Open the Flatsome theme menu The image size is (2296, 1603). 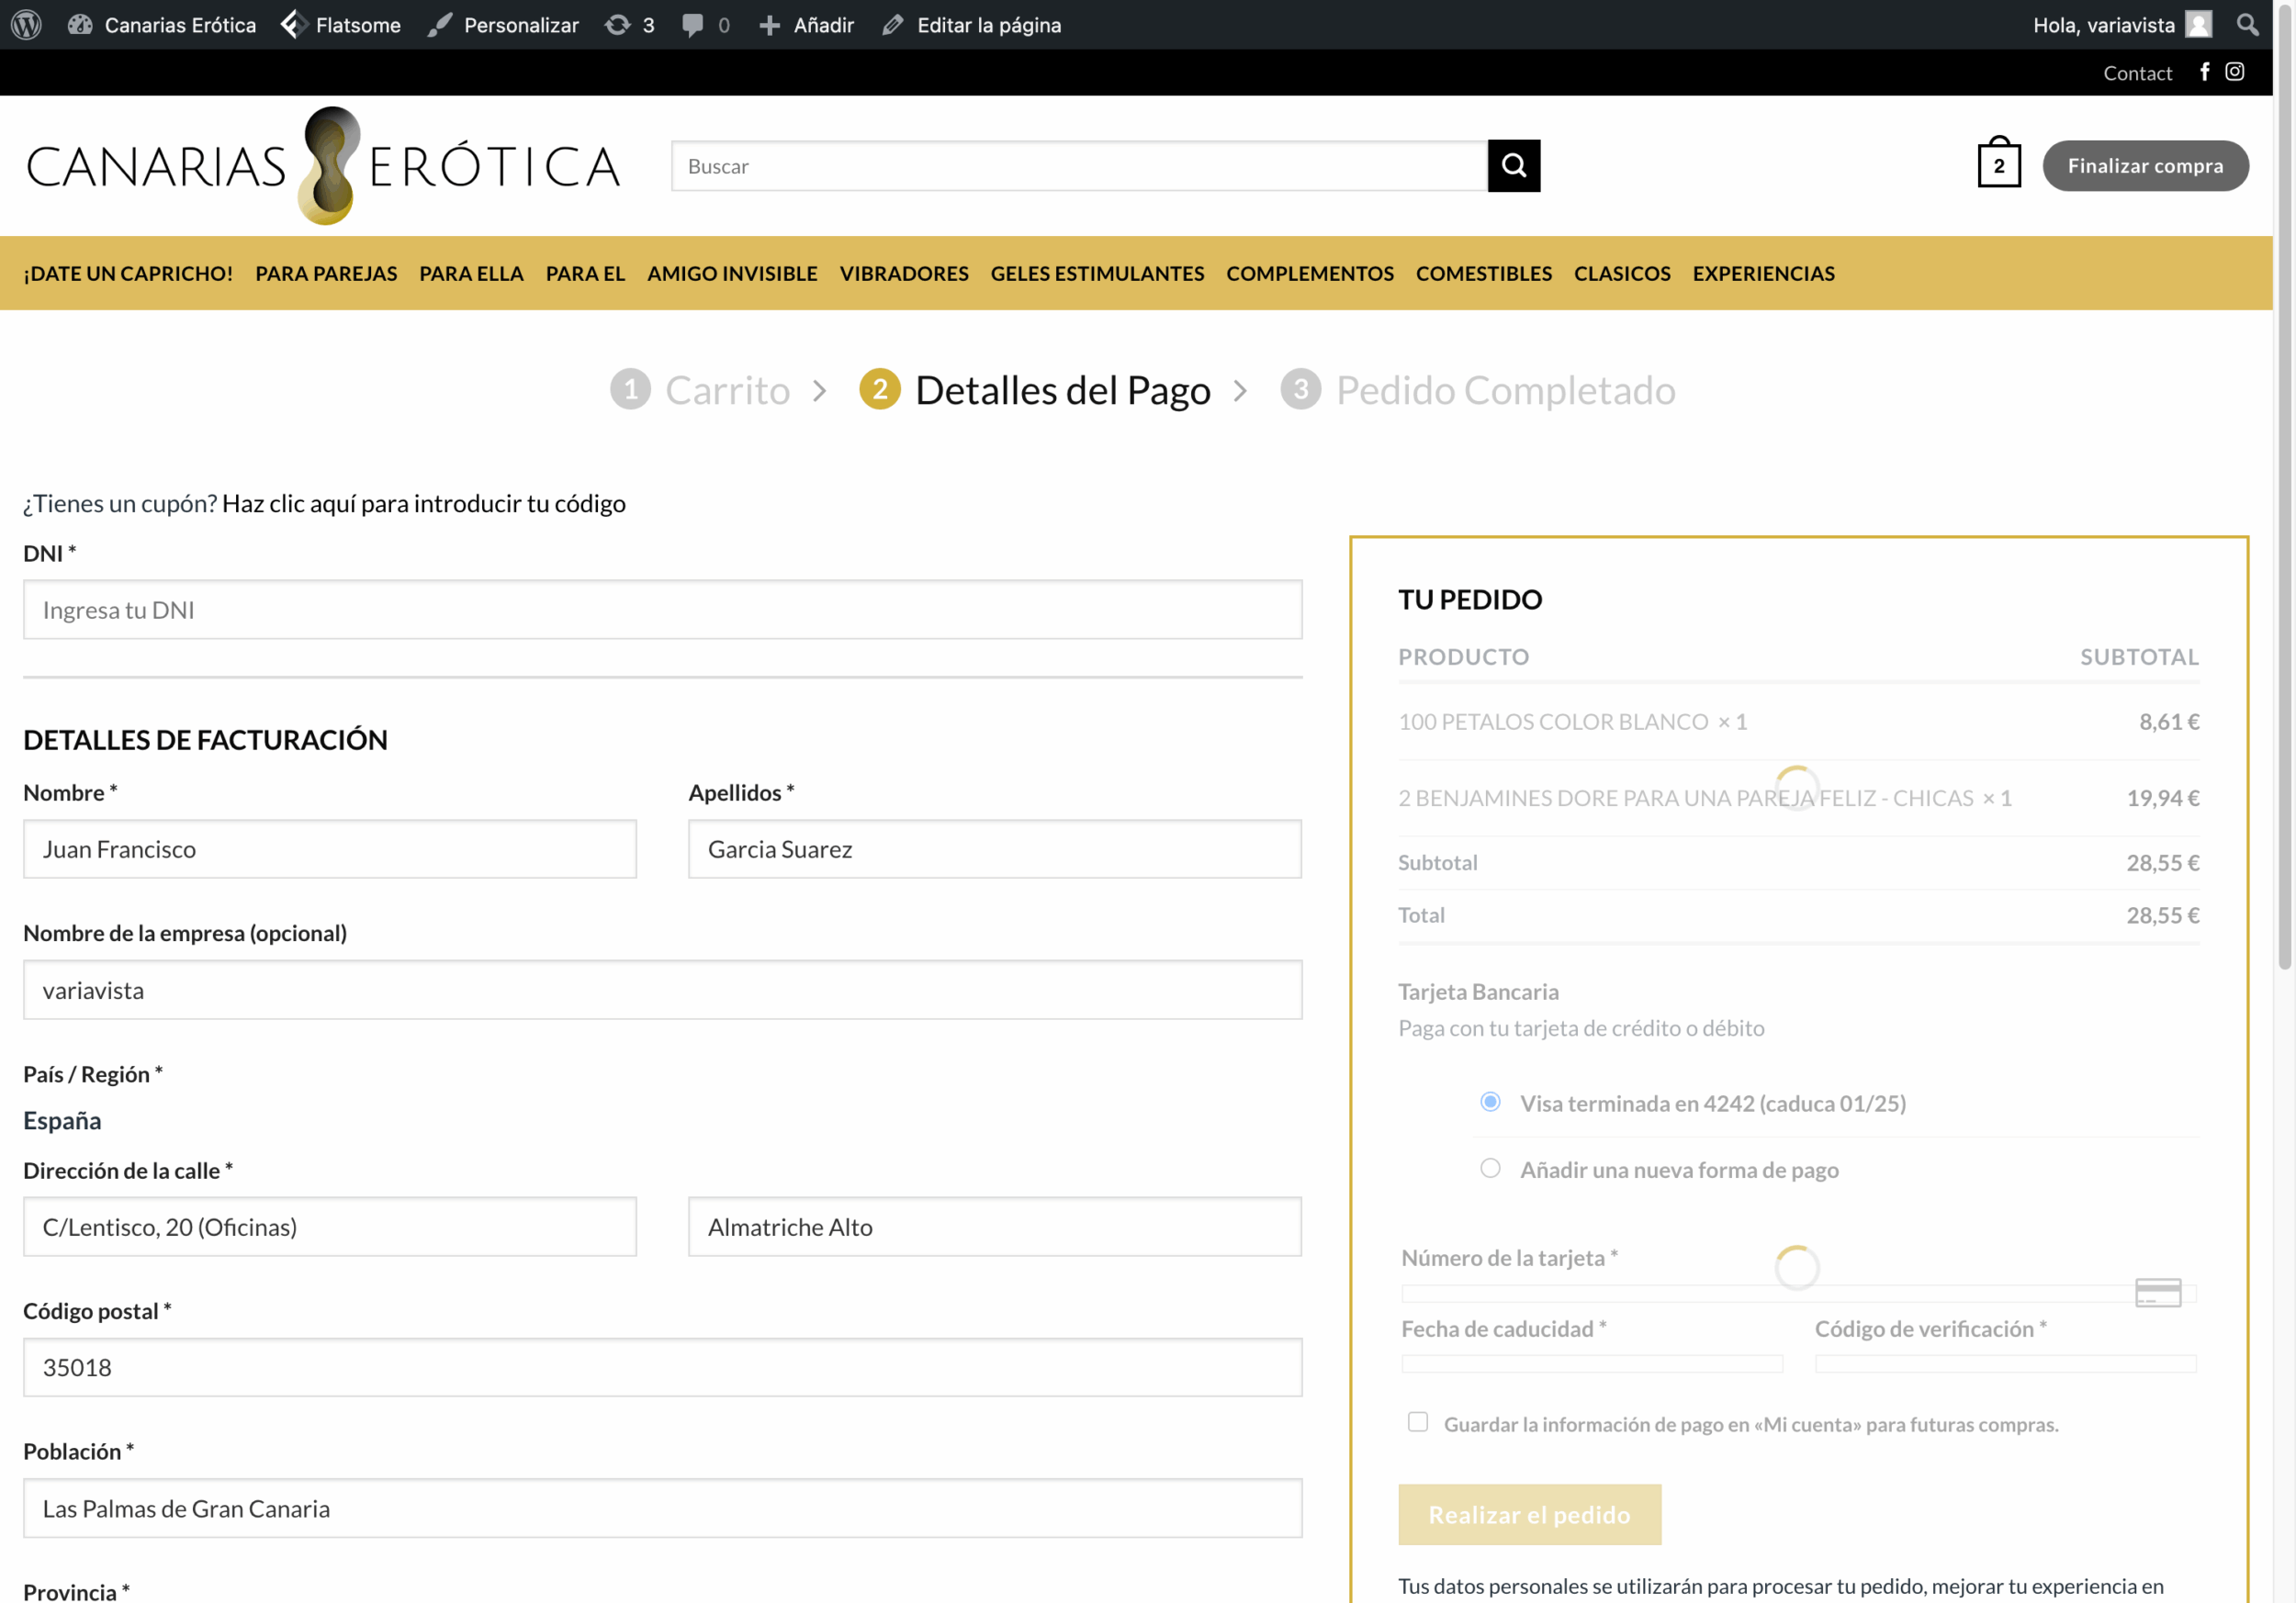[x=341, y=24]
